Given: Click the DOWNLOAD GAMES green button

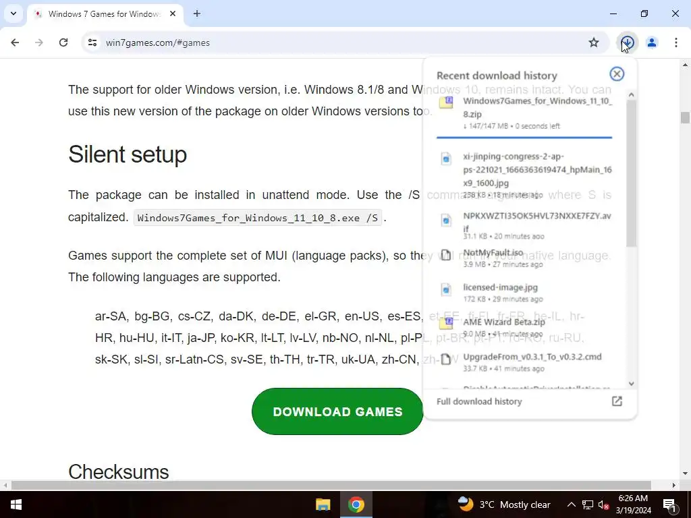Looking at the screenshot, I should [337, 411].
